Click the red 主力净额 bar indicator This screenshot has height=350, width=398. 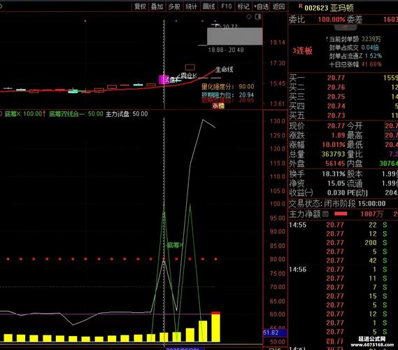click(341, 214)
